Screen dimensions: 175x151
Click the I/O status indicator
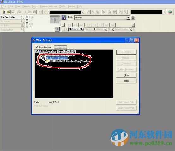coord(27,27)
